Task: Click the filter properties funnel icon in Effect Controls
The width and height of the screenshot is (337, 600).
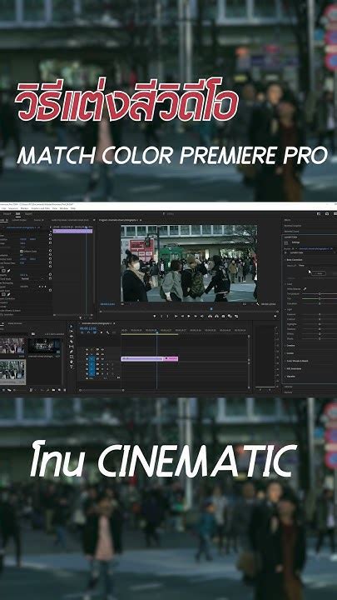Action: coord(80,318)
